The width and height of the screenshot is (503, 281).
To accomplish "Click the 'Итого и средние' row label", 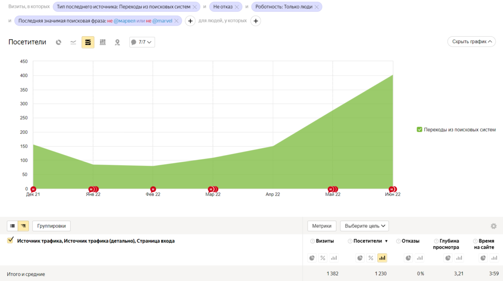I will [26, 274].
